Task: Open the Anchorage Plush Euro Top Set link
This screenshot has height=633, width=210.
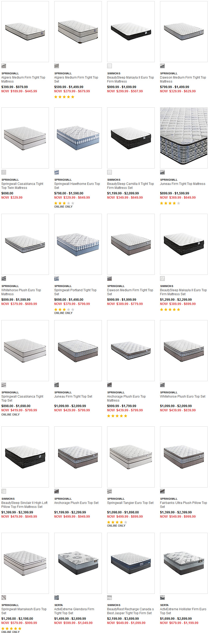Action: [x=76, y=503]
